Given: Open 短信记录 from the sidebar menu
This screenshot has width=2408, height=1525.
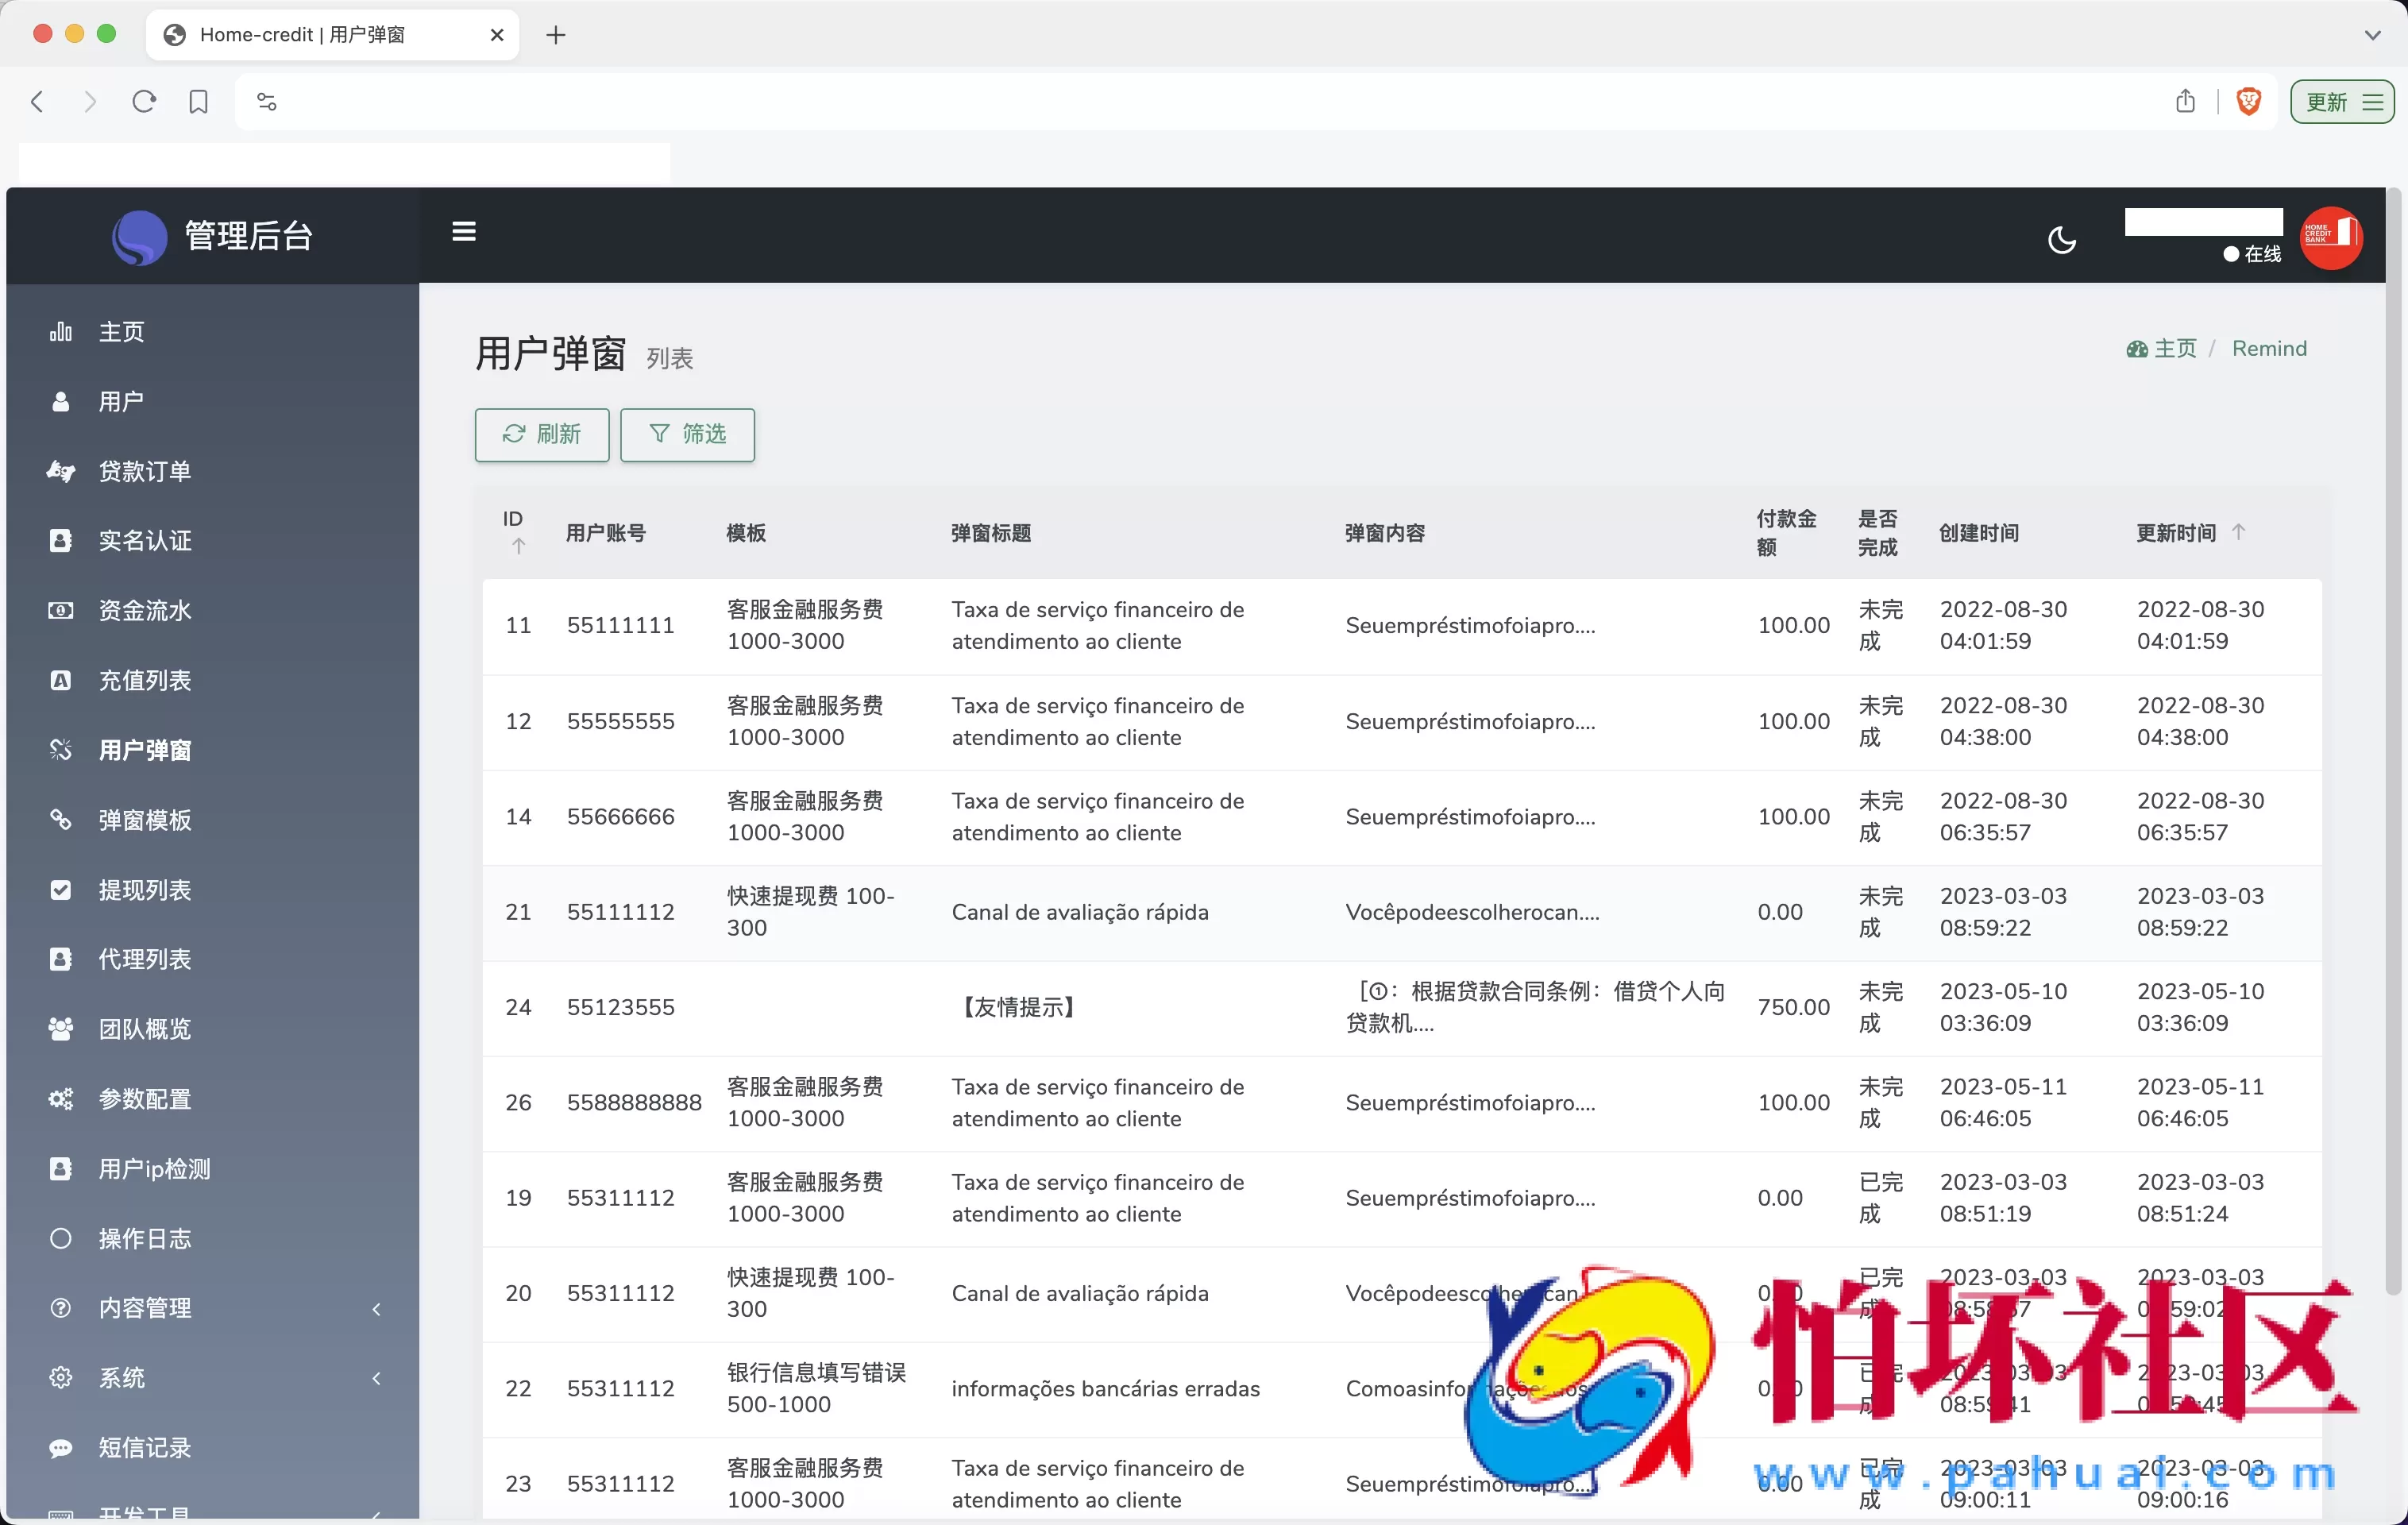Looking at the screenshot, I should click(144, 1447).
